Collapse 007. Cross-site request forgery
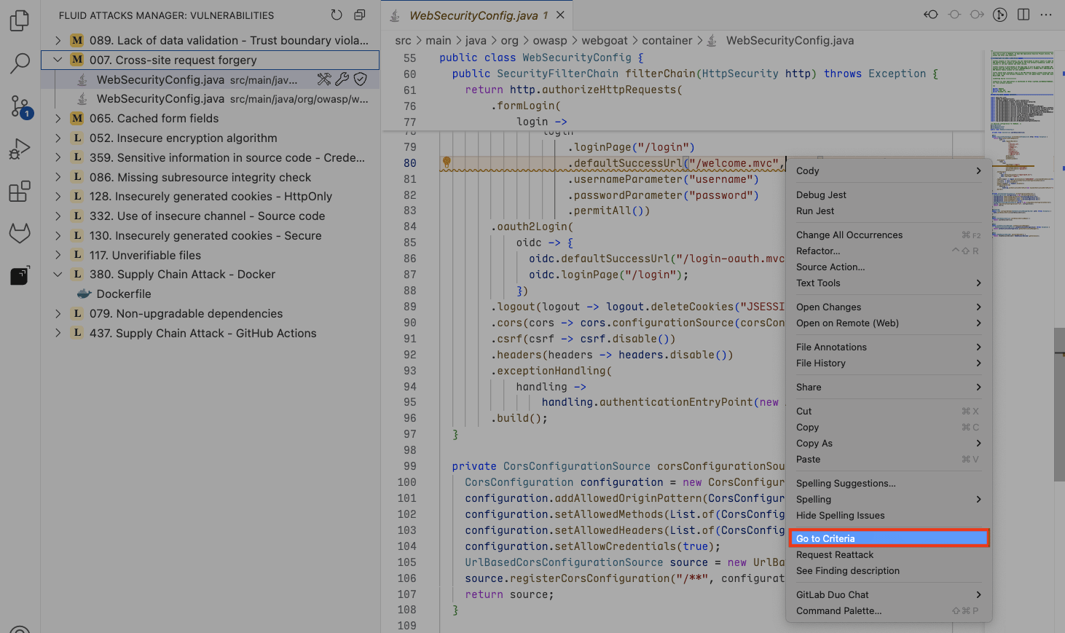The height and width of the screenshot is (633, 1065). tap(58, 60)
